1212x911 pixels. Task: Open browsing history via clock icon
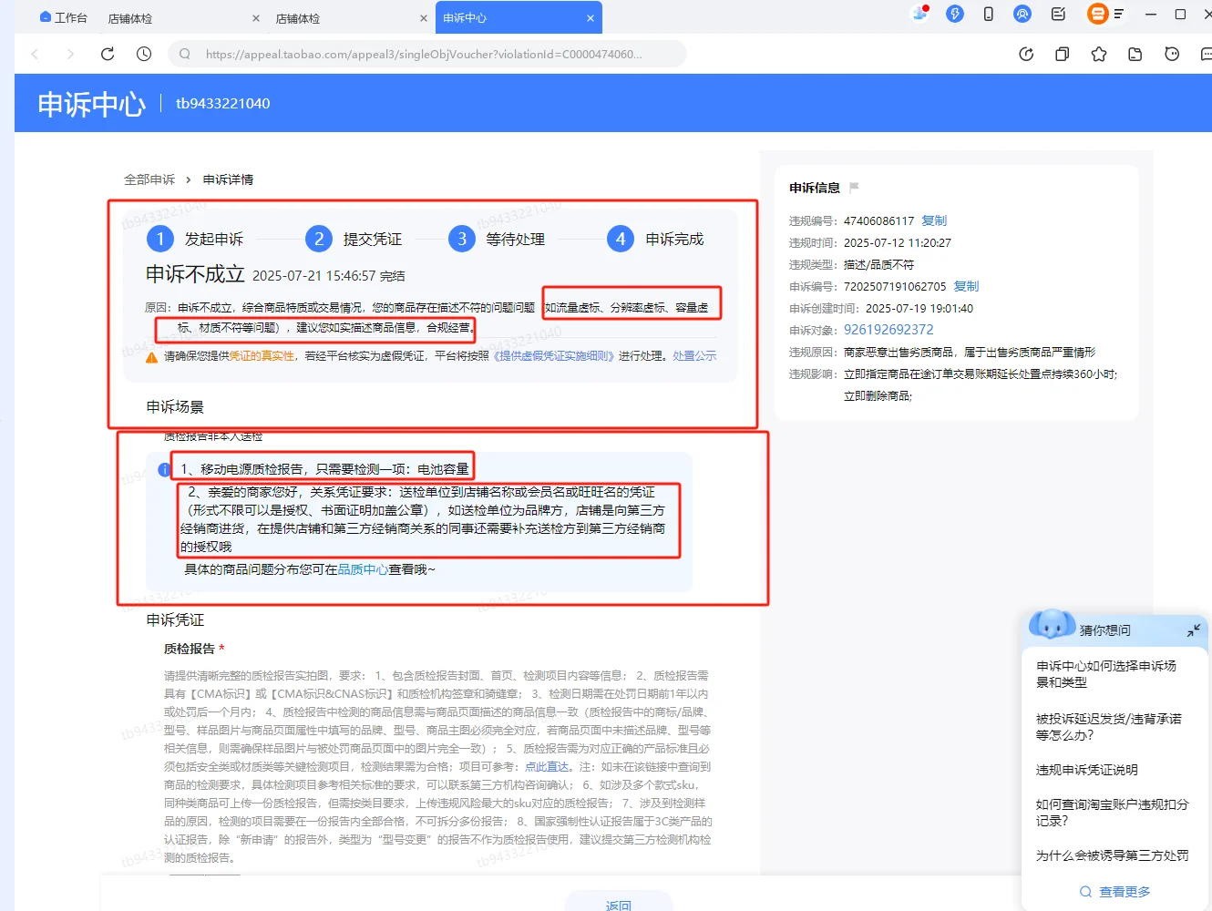(143, 54)
